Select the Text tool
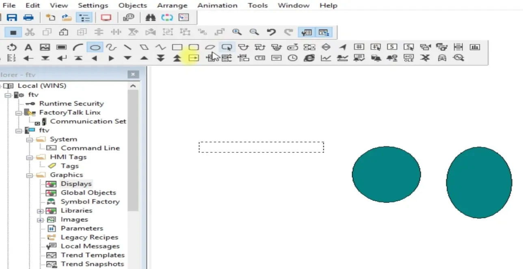523x269 pixels. (x=28, y=47)
